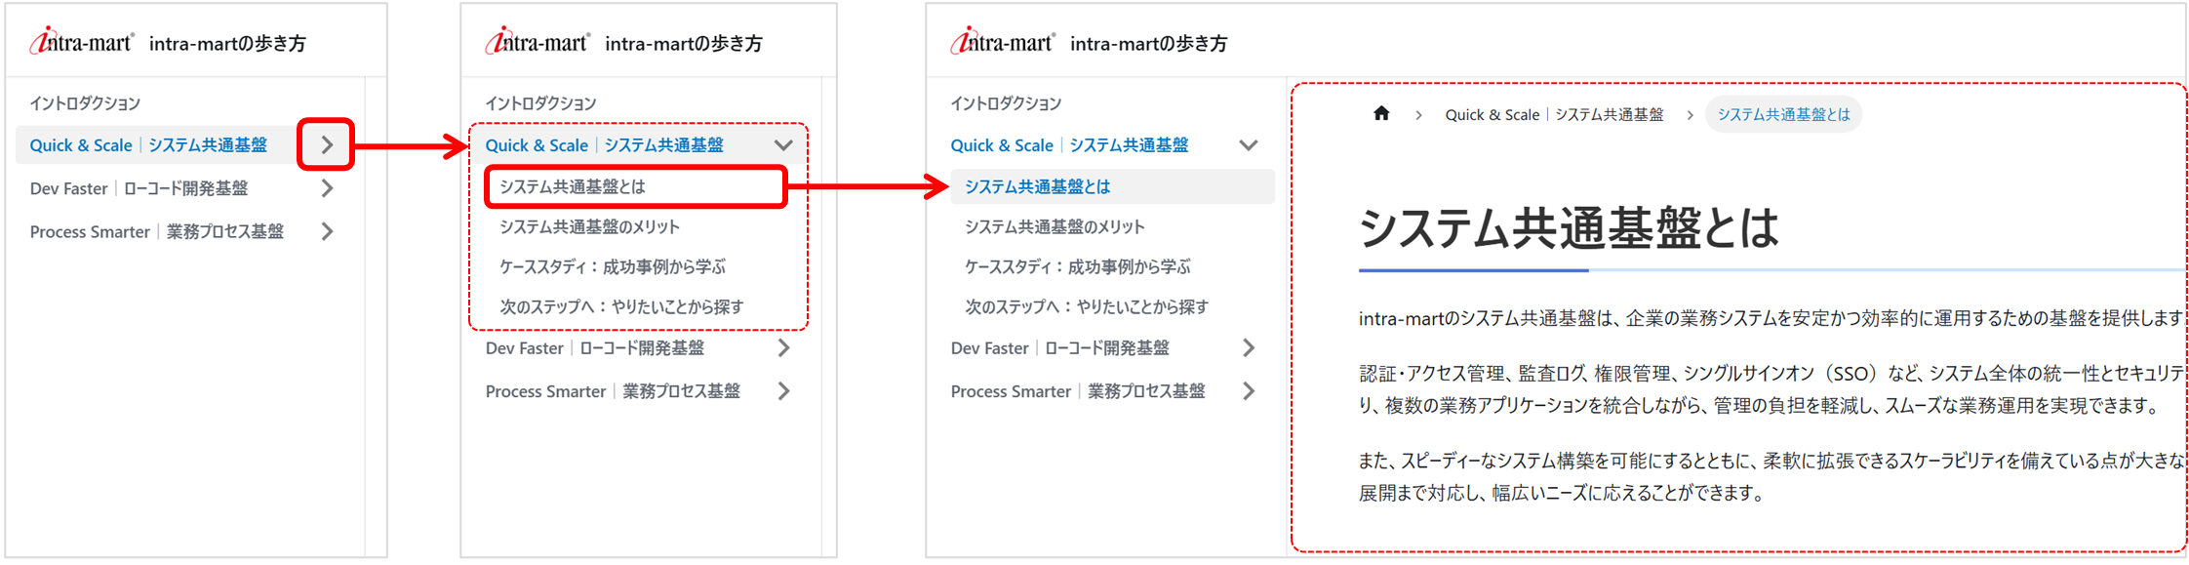Image resolution: width=2189 pixels, height=565 pixels.
Task: Expand Process Smarter chevron in left panel
Action: click(327, 231)
